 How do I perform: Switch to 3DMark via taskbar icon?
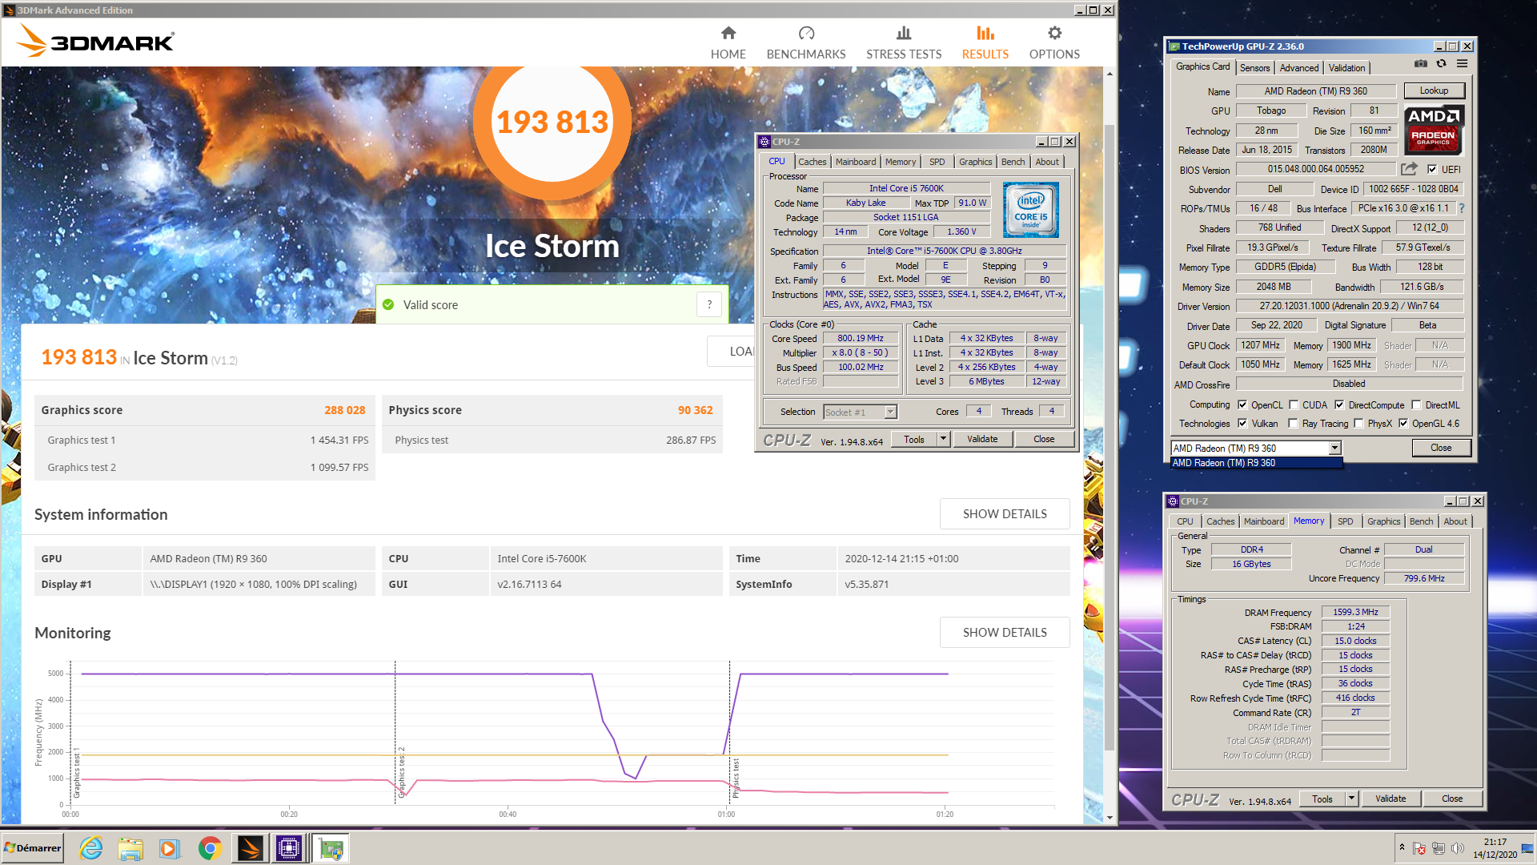(x=249, y=848)
